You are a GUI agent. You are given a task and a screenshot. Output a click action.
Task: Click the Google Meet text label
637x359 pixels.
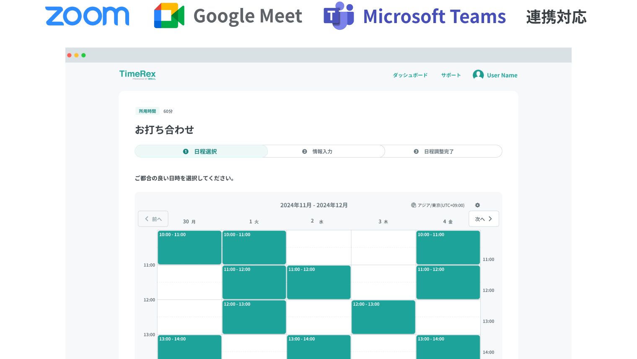click(x=248, y=16)
